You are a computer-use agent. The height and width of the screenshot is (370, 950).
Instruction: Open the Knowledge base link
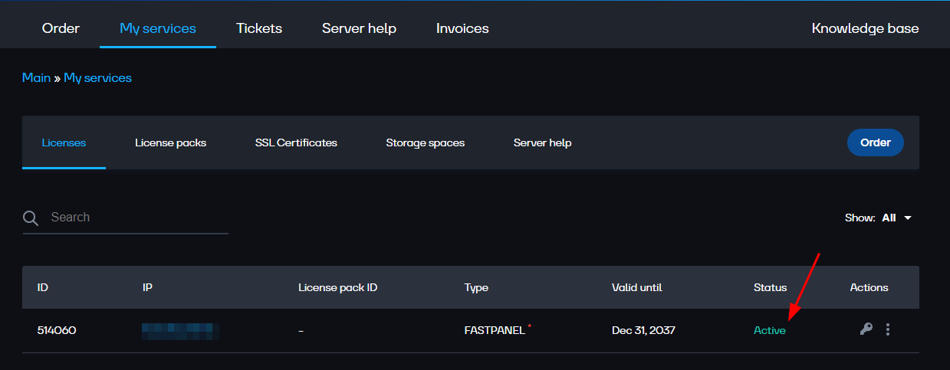(x=865, y=28)
